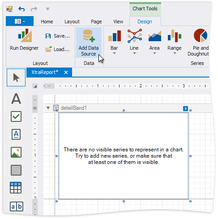Undo the last action
The height and width of the screenshot is (219, 218).
point(21,9)
